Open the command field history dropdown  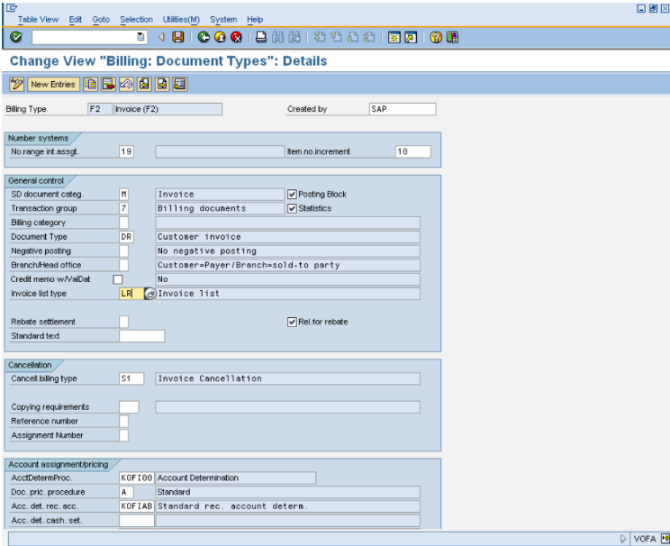click(140, 37)
